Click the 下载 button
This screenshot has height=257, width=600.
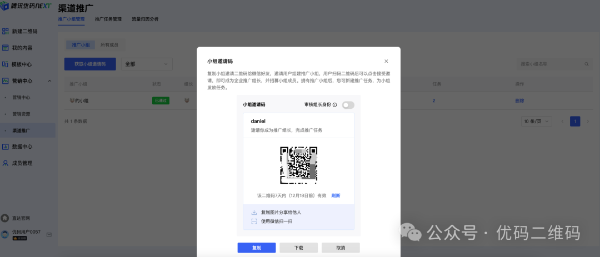pos(298,248)
